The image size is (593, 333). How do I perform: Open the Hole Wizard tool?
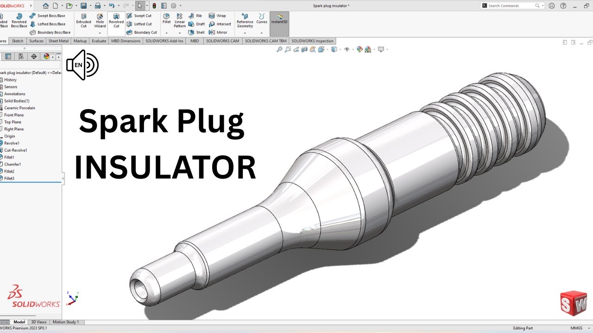(x=100, y=21)
